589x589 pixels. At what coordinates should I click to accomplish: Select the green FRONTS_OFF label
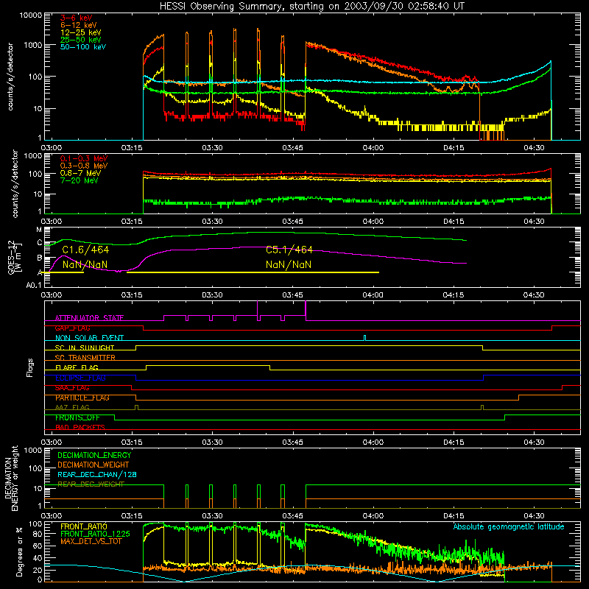77,417
